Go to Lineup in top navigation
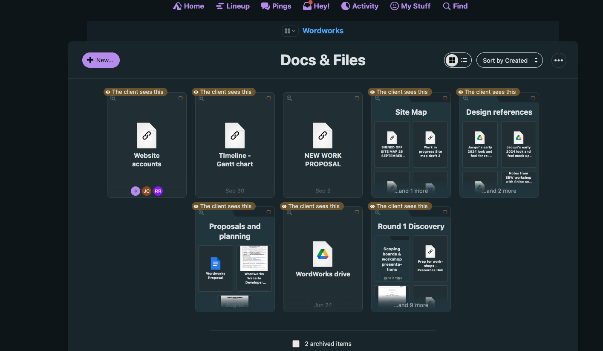The image size is (603, 351). tap(233, 6)
